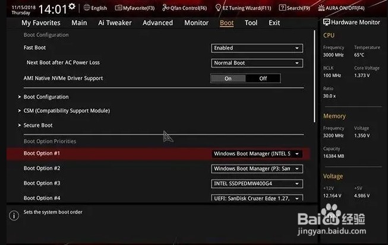Select the Boot Option #2 label
The width and height of the screenshot is (388, 245).
(x=42, y=168)
